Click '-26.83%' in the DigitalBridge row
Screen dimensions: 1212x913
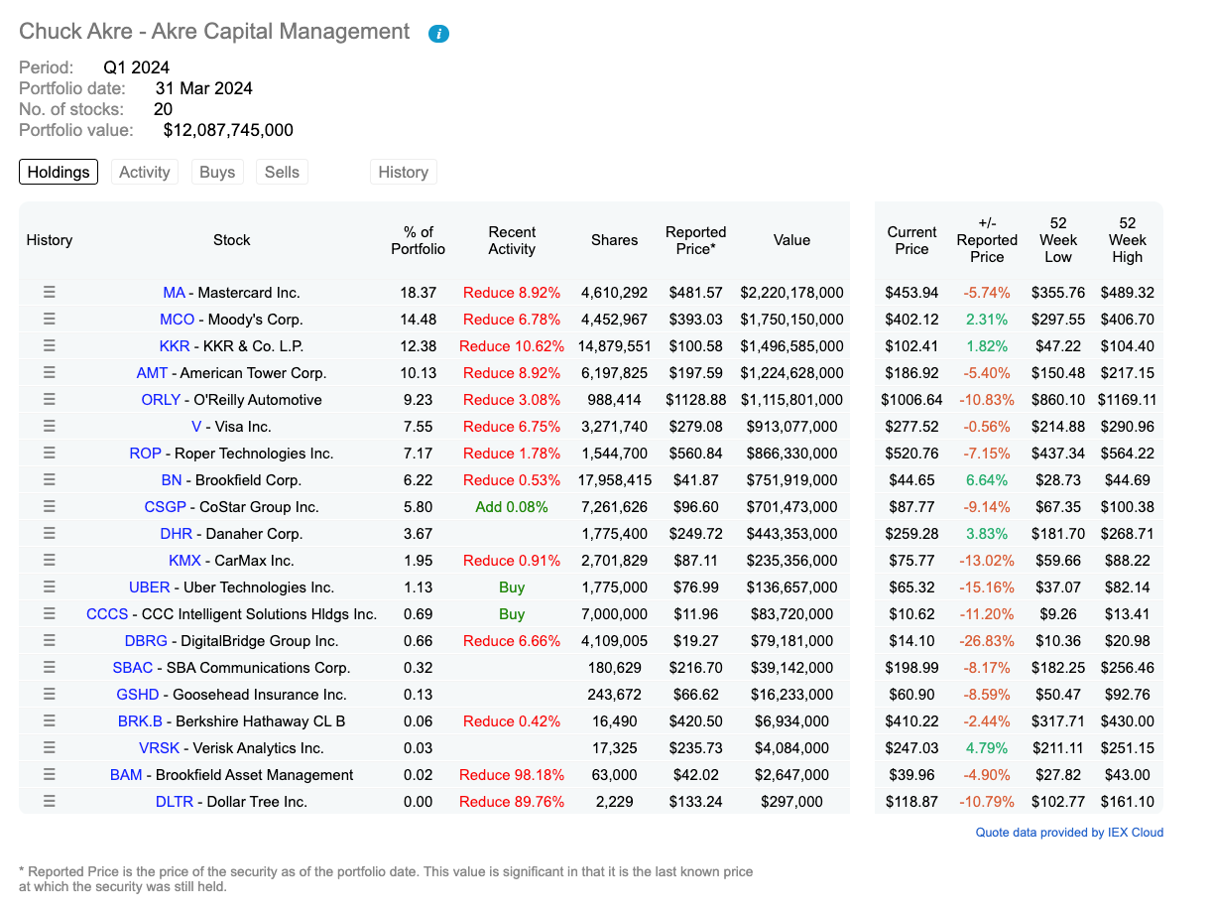986,641
